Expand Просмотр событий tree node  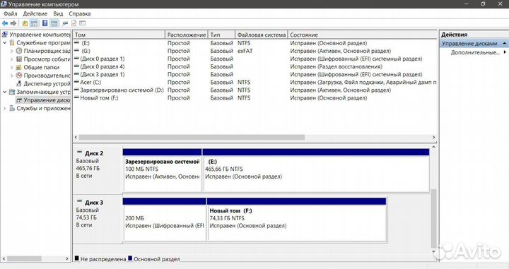point(12,59)
